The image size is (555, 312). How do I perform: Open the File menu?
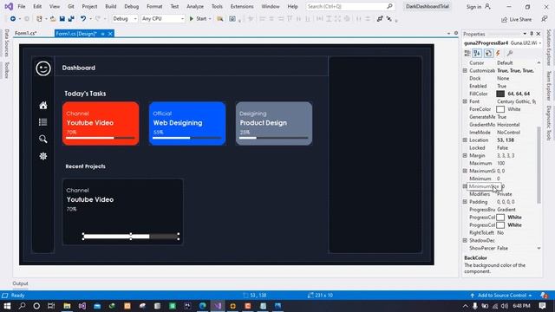(22, 7)
